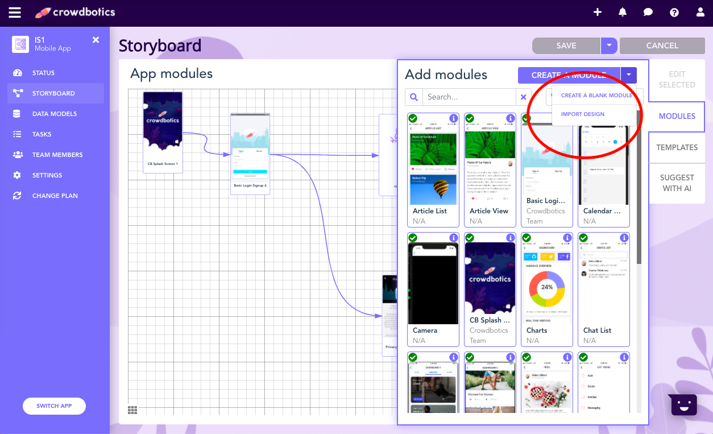
Task: Show info for the CB Splash module
Action: 511,238
